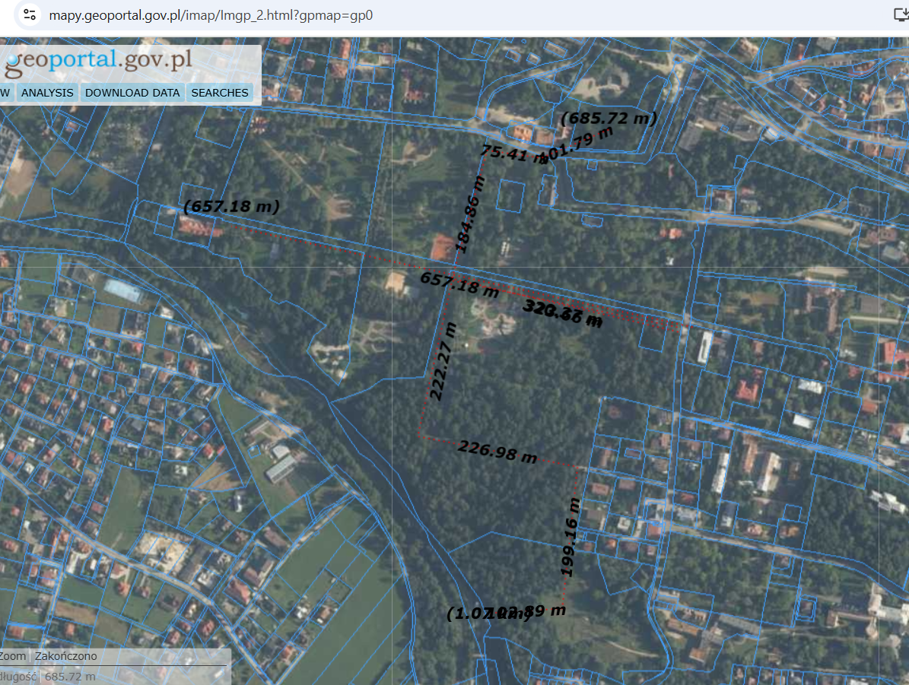
Task: Click the install-on-desktop browser icon
Action: click(x=901, y=13)
